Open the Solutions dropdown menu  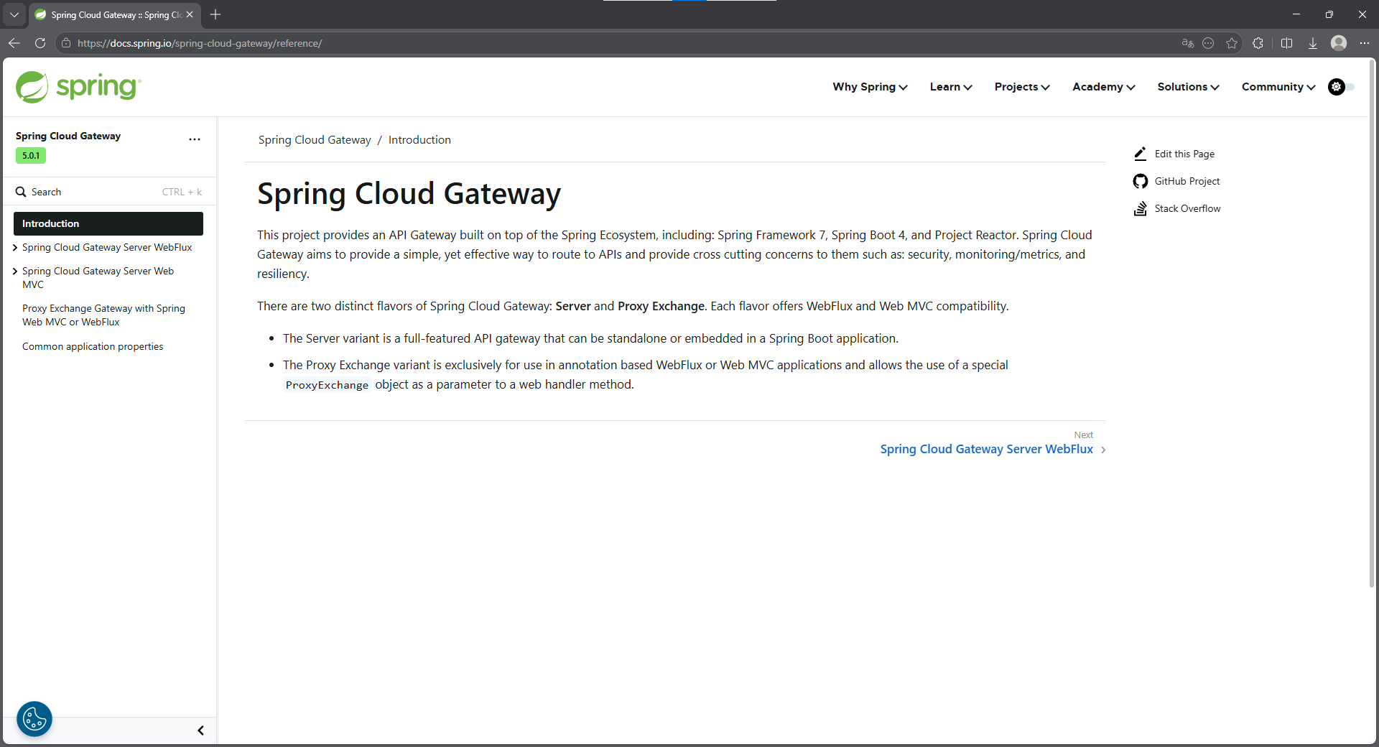click(x=1188, y=87)
